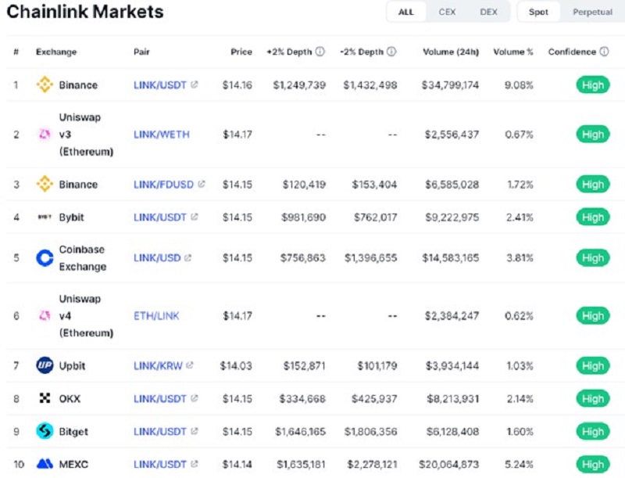Open the LINK/WETH pair link
The image size is (625, 478).
[x=162, y=135]
